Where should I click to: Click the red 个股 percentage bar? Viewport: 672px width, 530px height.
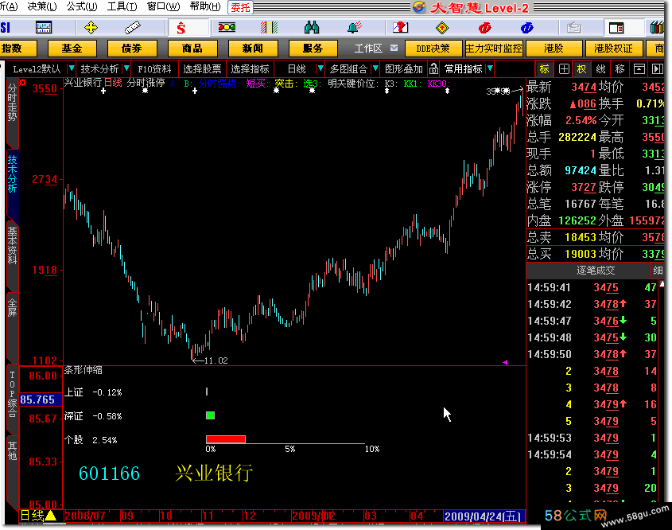click(225, 439)
